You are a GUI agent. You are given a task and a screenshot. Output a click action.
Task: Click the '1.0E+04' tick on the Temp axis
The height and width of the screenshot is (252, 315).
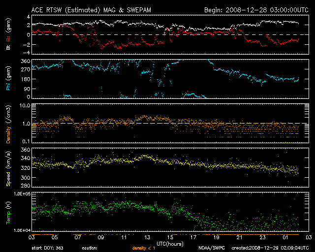tap(22, 230)
